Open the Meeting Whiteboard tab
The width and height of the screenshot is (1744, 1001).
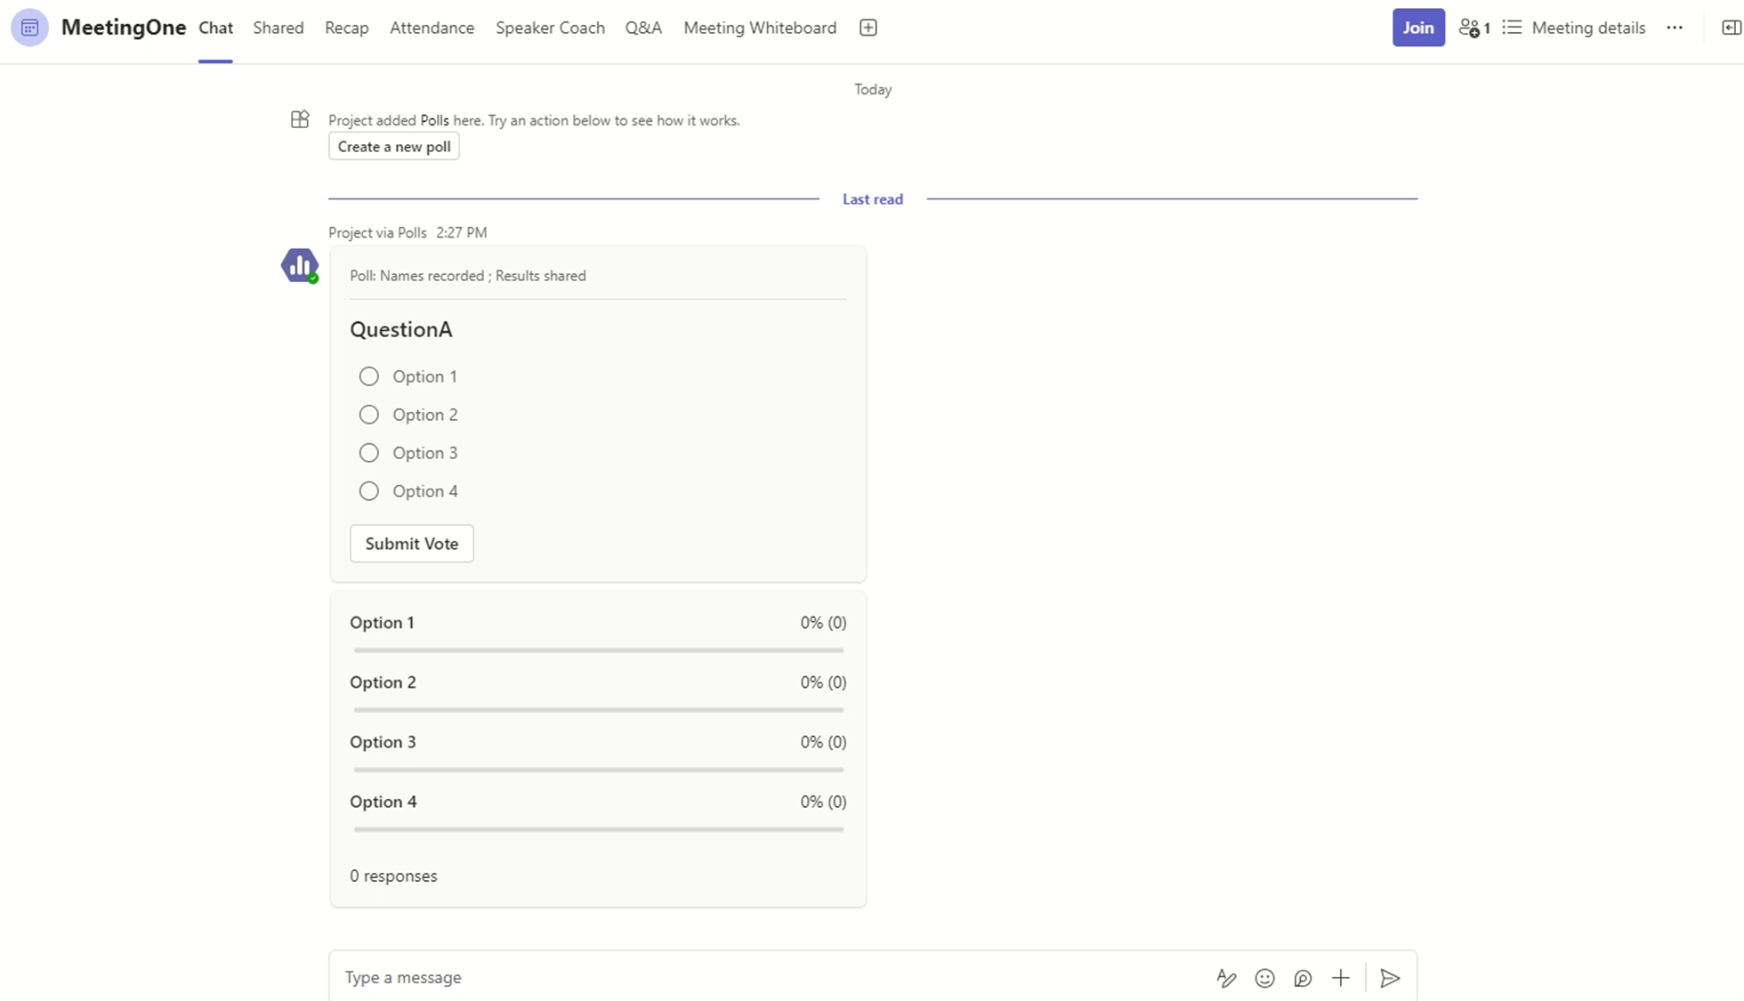pos(760,28)
